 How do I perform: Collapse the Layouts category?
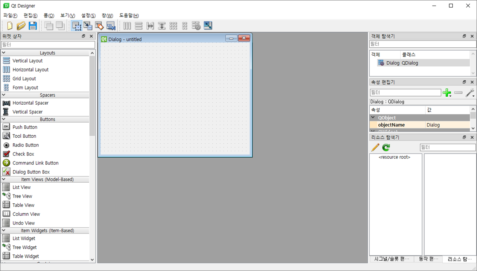click(x=4, y=53)
